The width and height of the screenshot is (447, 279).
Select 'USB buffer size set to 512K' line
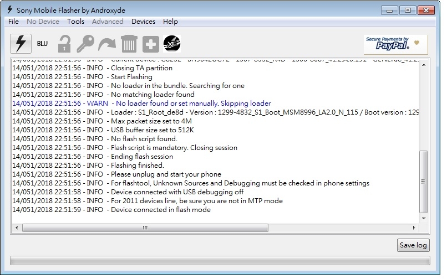(103, 130)
